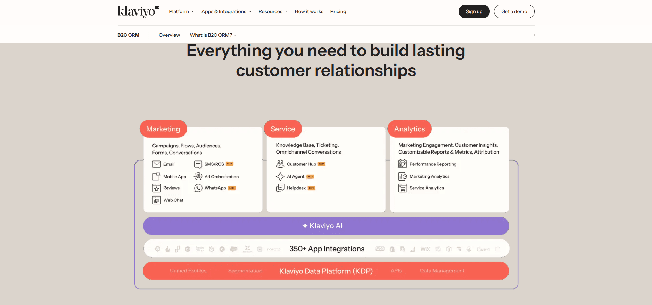Click the WhatsApp icon
This screenshot has width=652, height=305.
coord(198,188)
